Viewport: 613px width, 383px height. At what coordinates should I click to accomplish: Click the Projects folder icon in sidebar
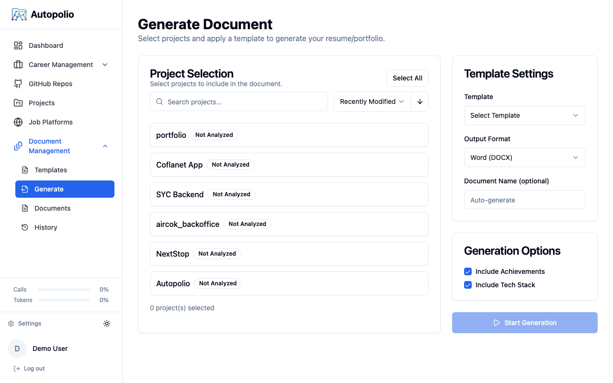click(18, 102)
